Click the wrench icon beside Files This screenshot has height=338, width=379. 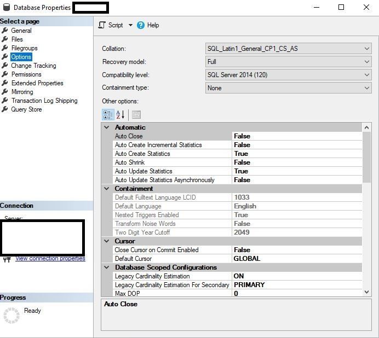point(5,39)
